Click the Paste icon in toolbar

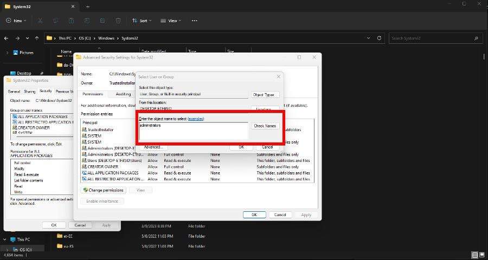coord(71,21)
